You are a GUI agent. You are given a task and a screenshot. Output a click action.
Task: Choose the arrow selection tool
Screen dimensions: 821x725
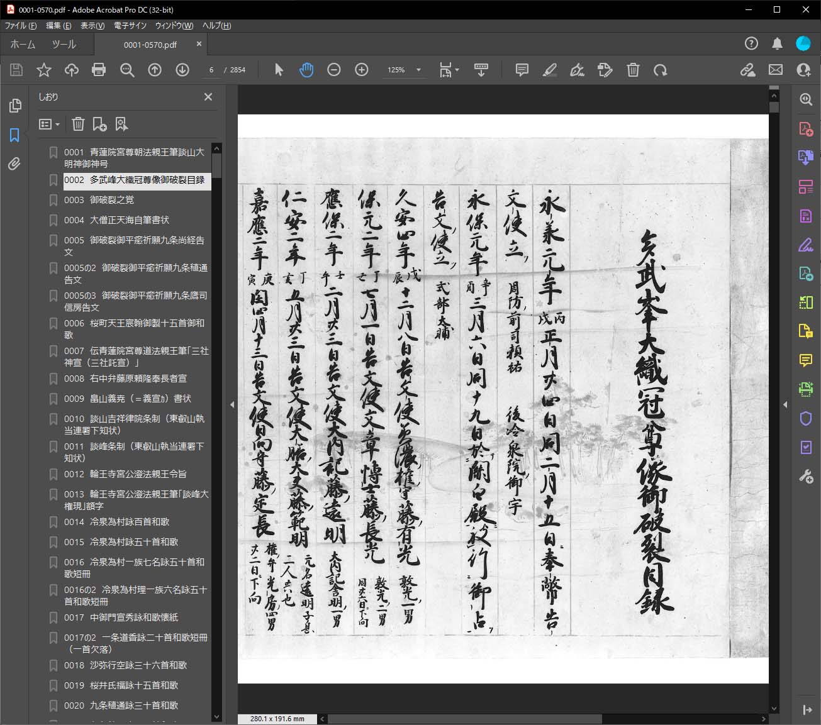[x=279, y=70]
